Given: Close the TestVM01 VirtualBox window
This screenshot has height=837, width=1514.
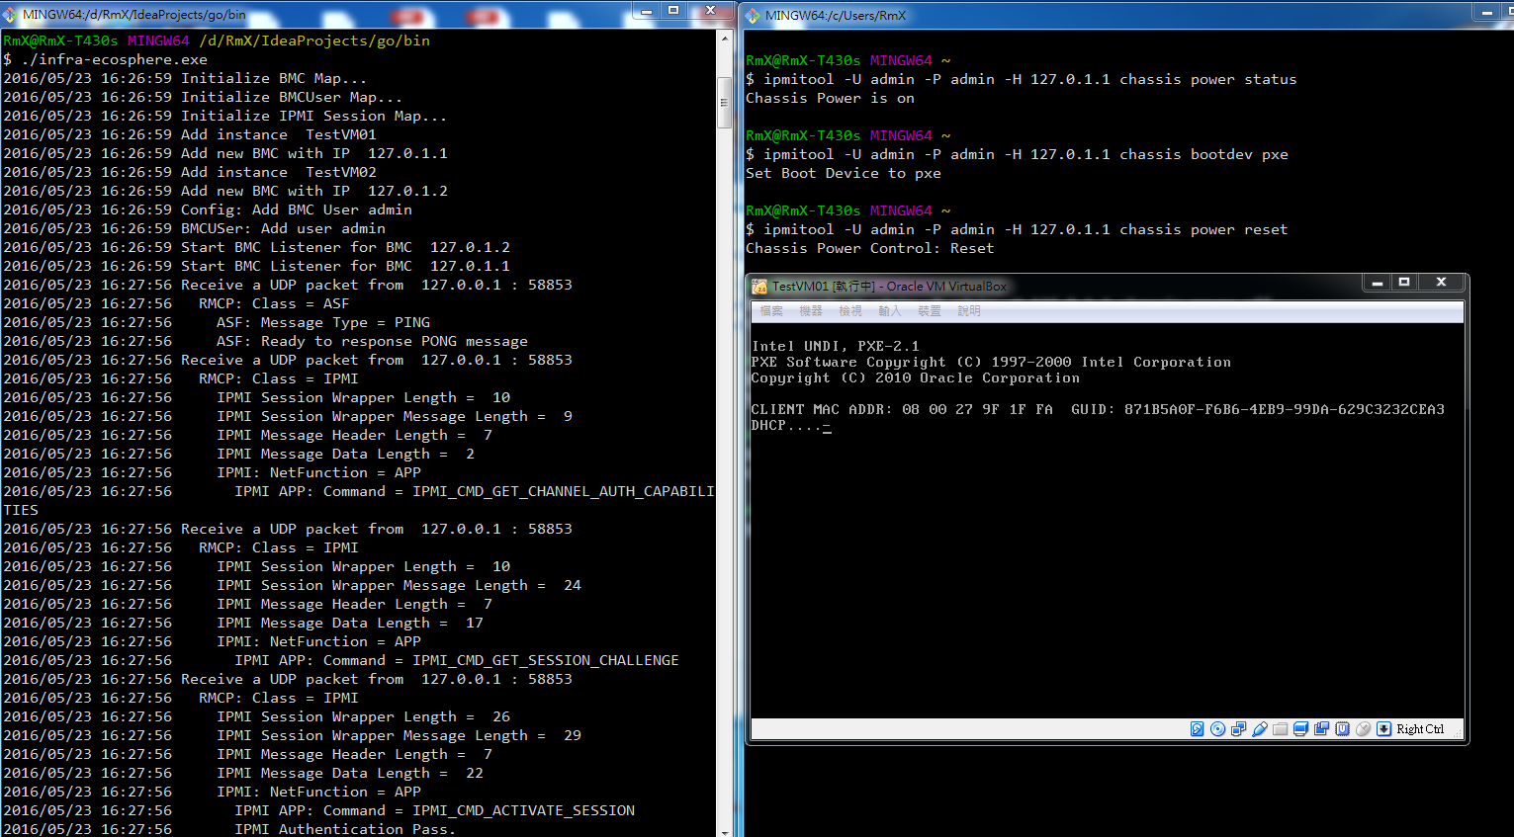Looking at the screenshot, I should point(1442,283).
